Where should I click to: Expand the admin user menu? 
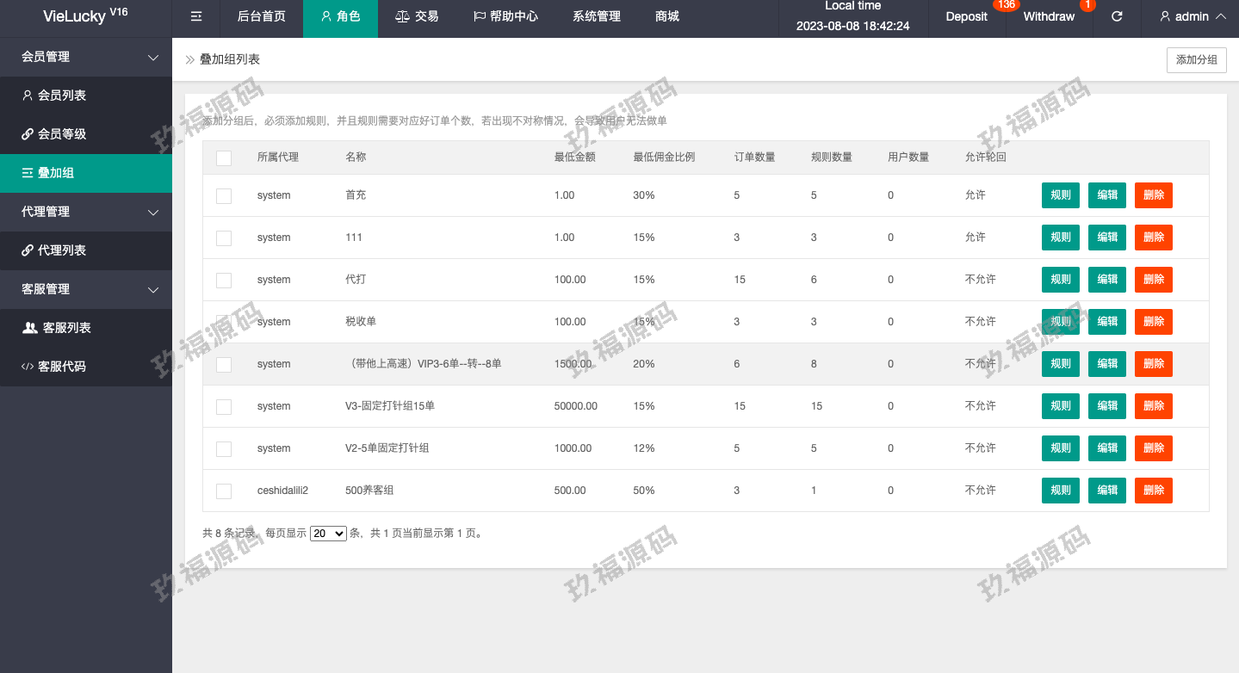(1193, 16)
